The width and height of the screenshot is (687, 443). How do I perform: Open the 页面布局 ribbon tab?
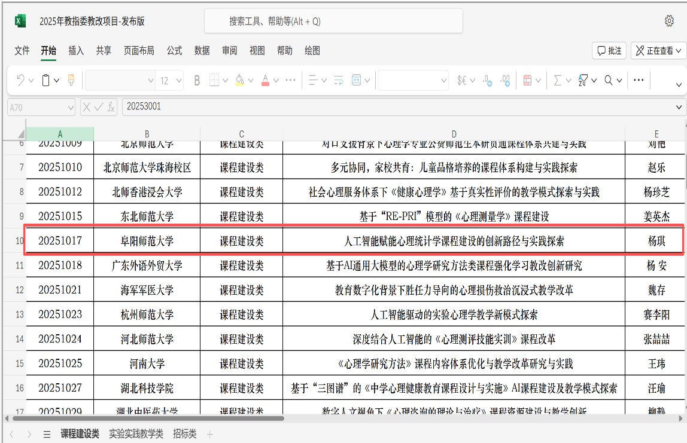(x=139, y=51)
